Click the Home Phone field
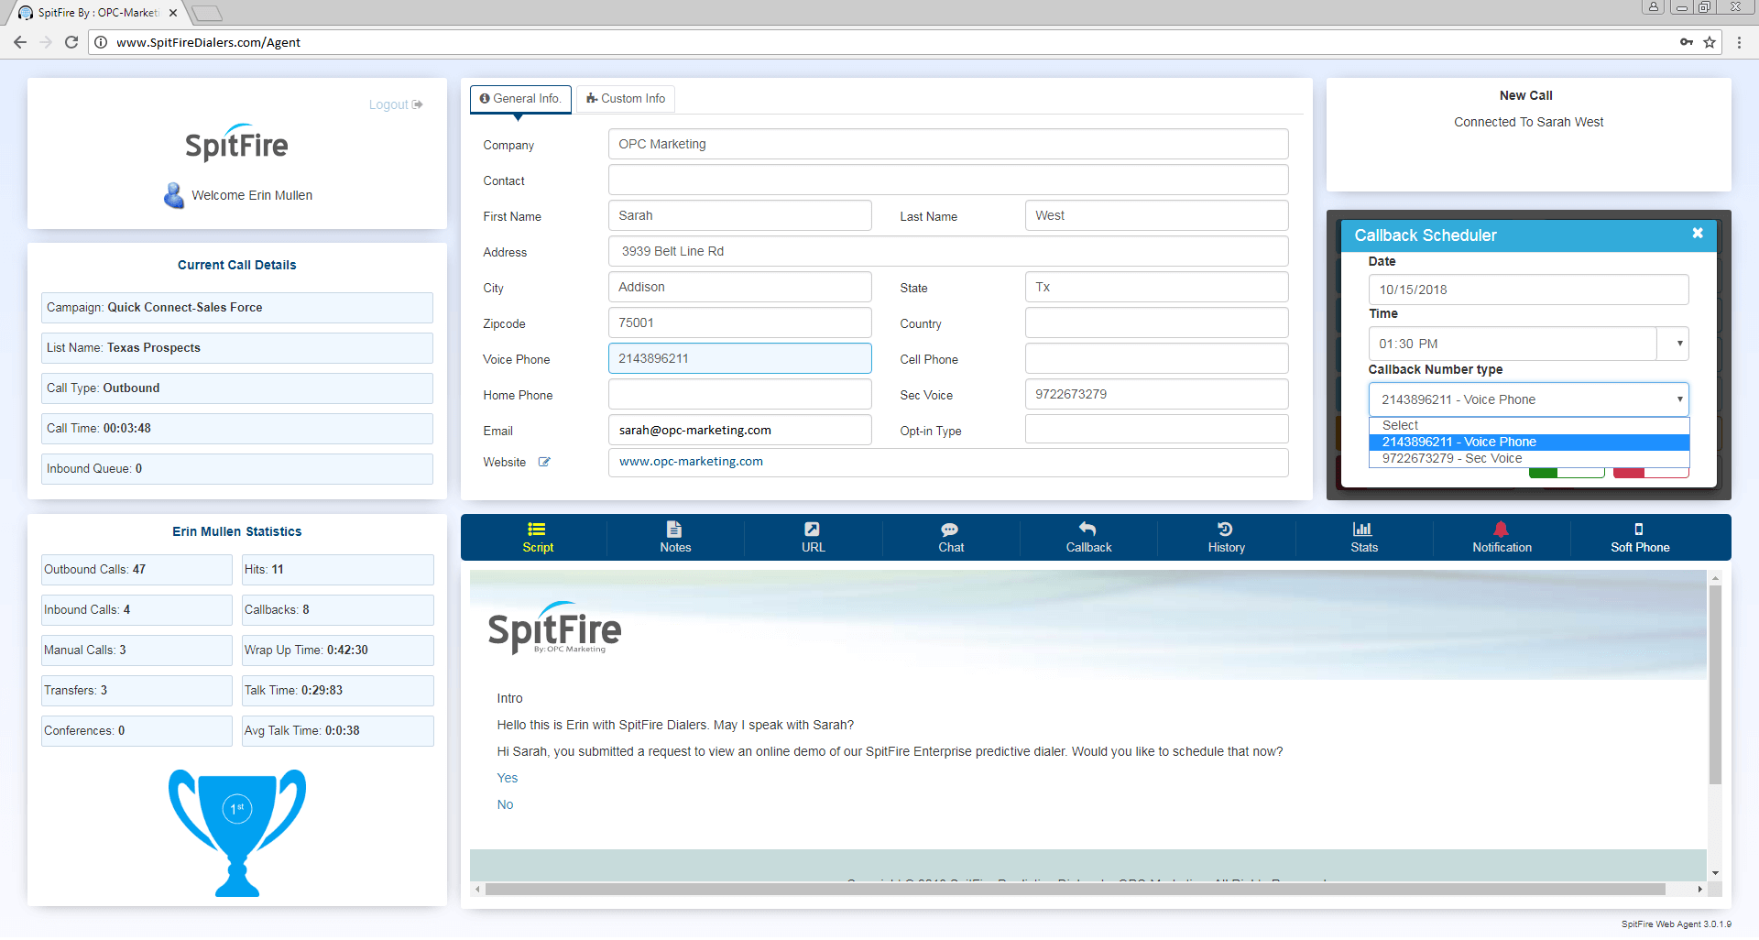1759x940 pixels. pos(739,394)
